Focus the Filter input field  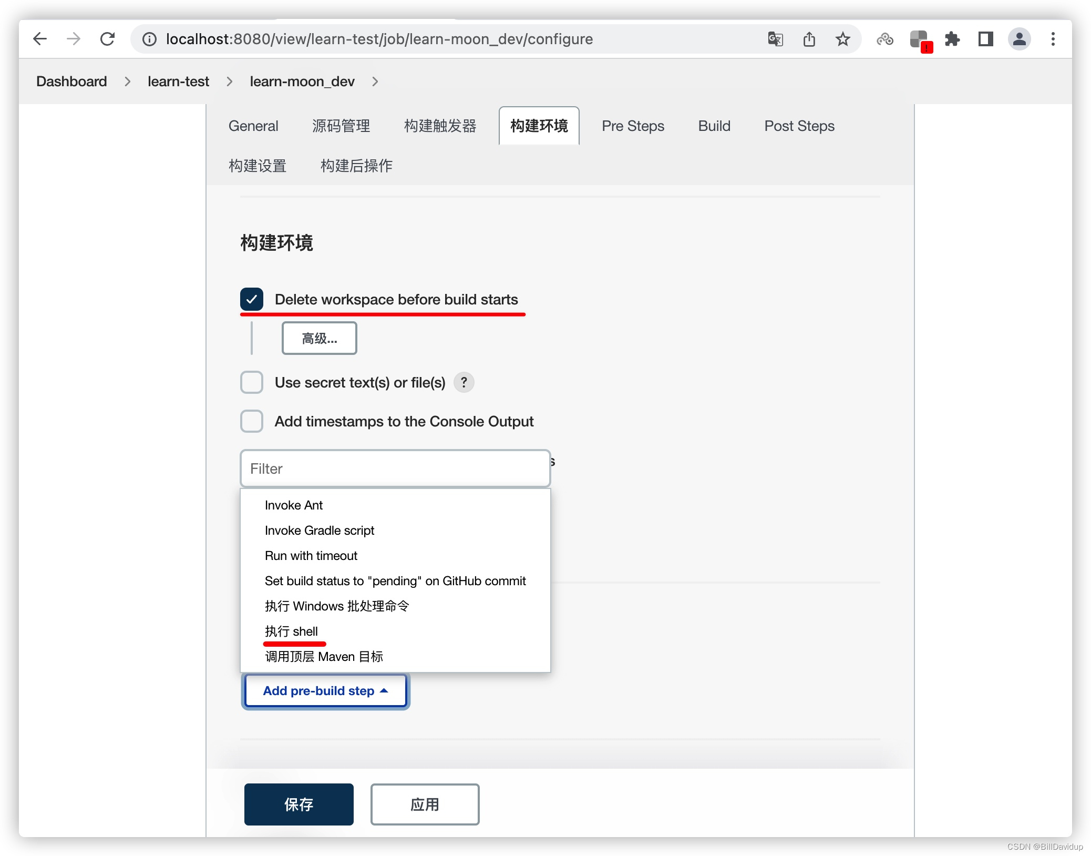click(395, 468)
